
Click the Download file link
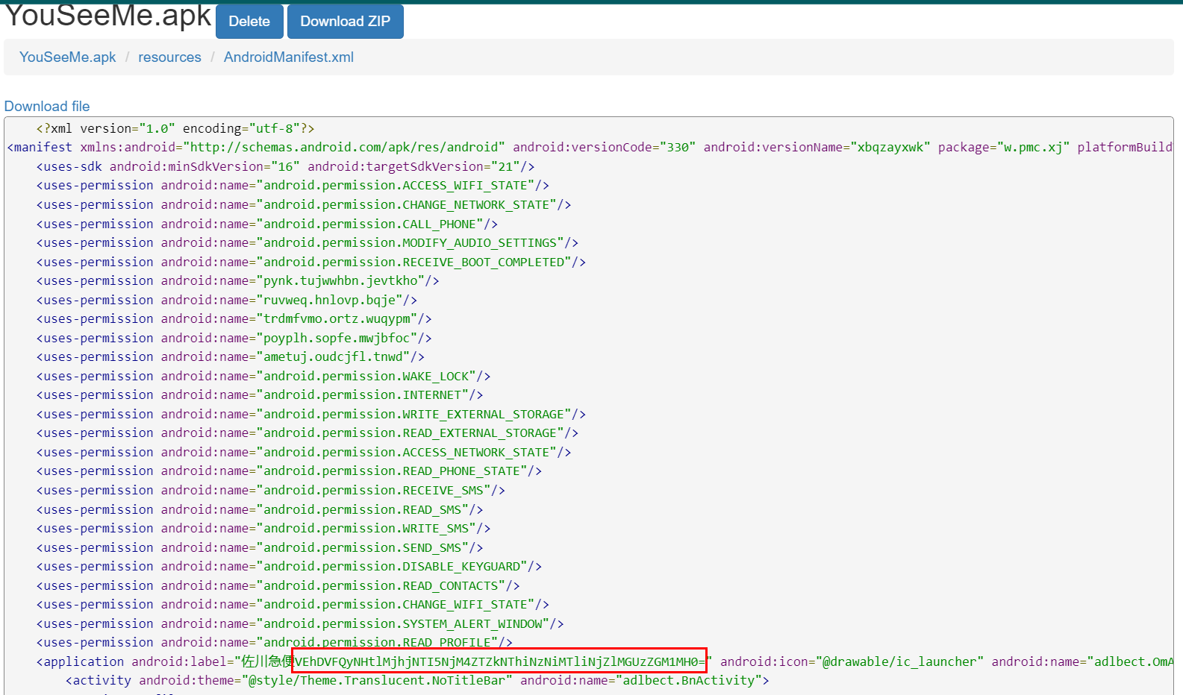tap(47, 107)
